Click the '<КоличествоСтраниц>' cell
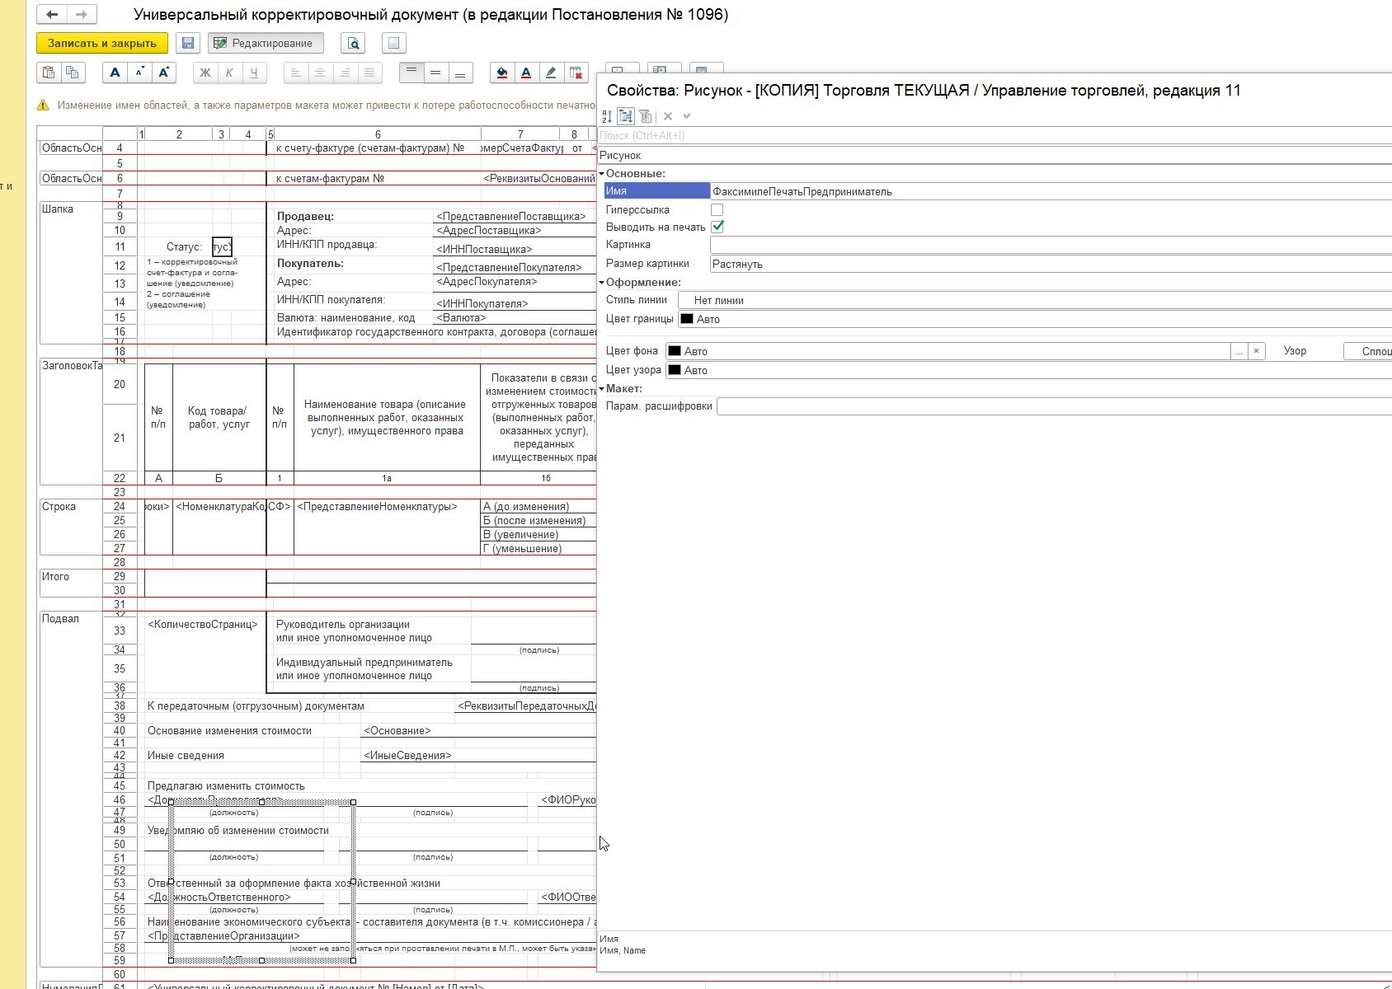This screenshot has width=1392, height=989. click(203, 625)
